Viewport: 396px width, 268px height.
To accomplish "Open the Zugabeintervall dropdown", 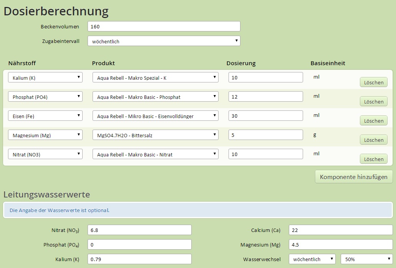I will coord(164,41).
